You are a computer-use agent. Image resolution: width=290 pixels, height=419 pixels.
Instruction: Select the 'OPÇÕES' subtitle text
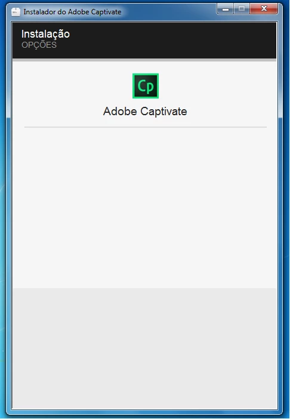click(39, 45)
